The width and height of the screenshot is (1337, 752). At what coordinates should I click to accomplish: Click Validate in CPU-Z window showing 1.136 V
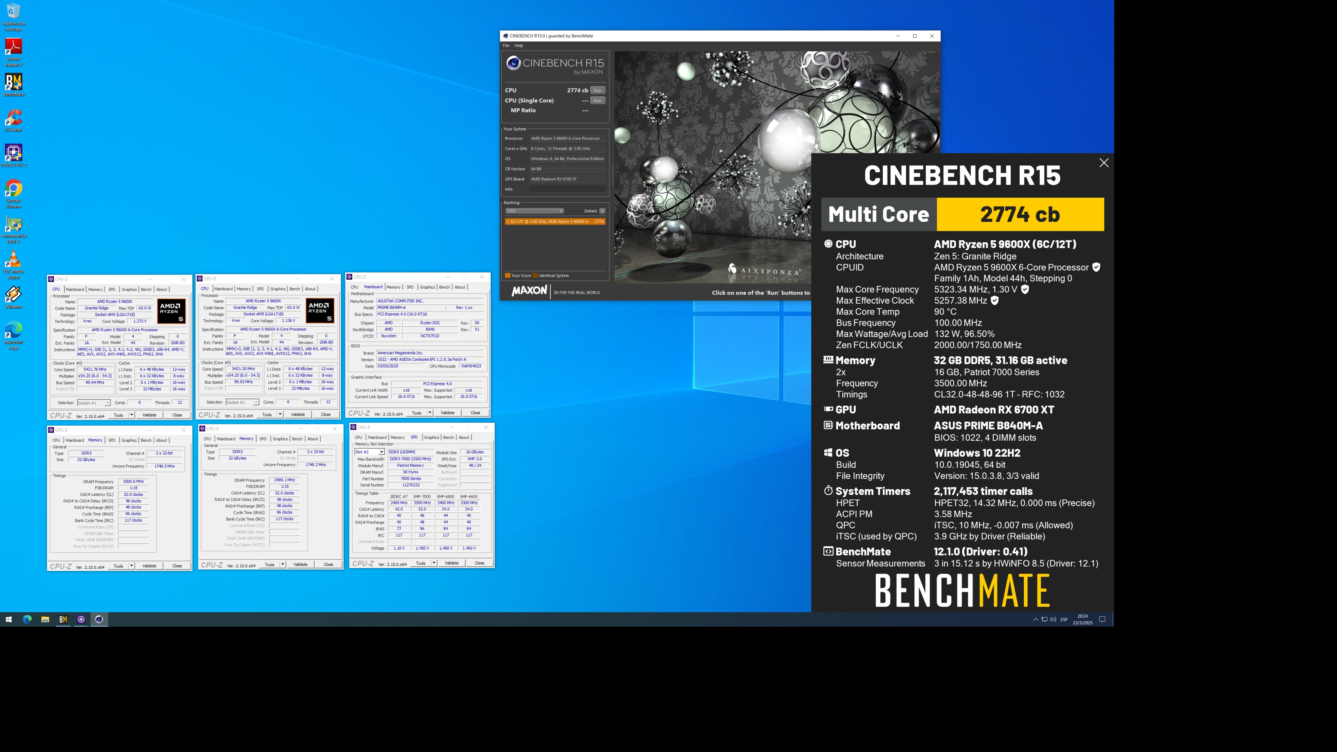tap(298, 415)
